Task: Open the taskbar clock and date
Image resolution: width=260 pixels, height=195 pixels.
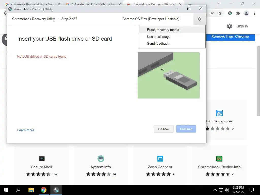Action: pyautogui.click(x=238, y=190)
